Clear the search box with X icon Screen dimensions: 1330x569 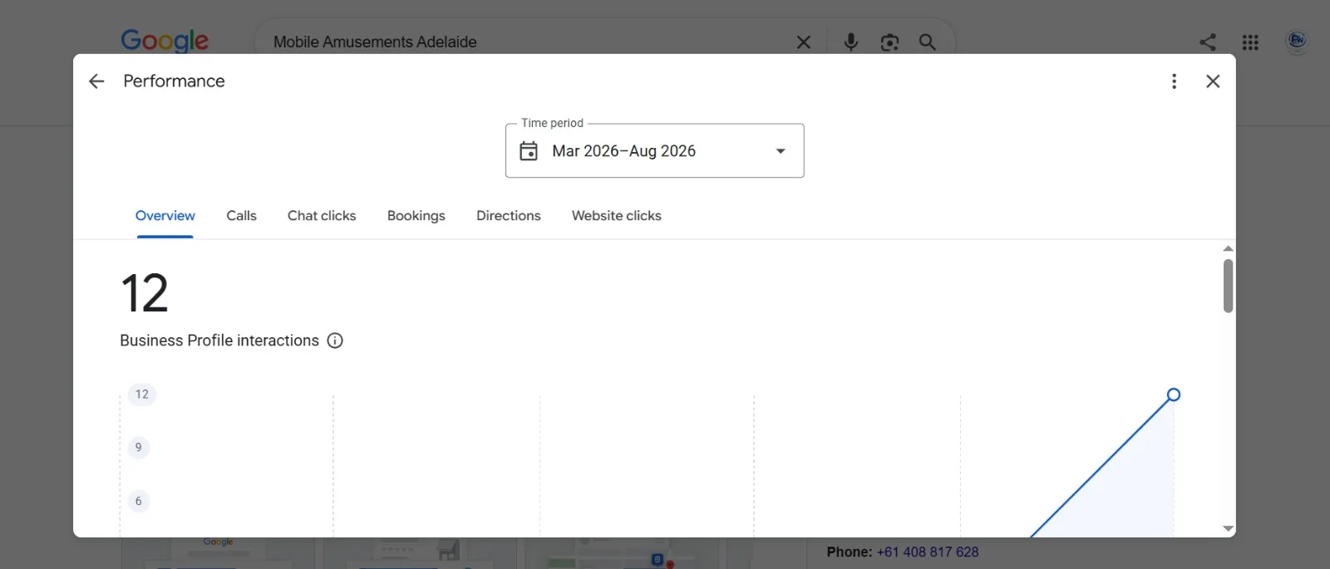coord(803,42)
